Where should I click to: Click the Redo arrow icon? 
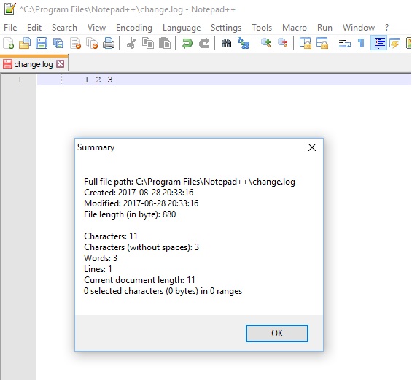pos(204,43)
